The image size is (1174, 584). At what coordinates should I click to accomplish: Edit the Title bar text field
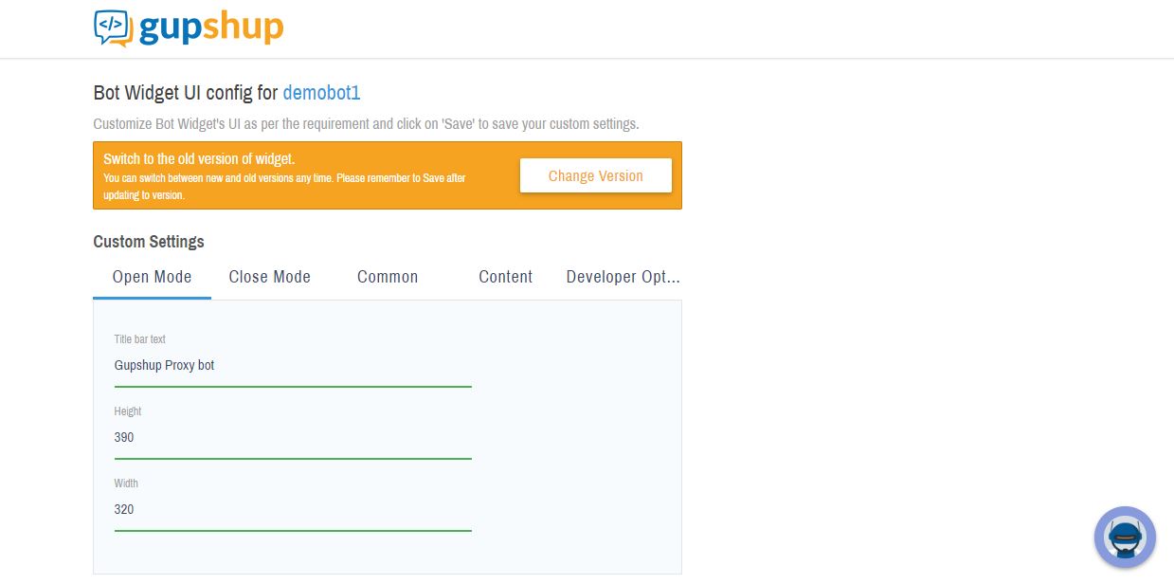pos(293,365)
